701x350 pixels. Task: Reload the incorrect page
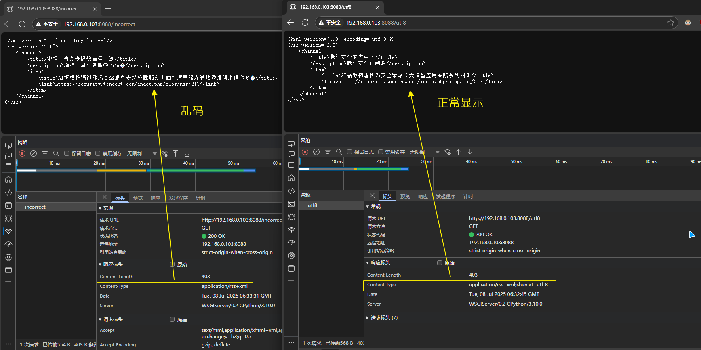tap(22, 24)
